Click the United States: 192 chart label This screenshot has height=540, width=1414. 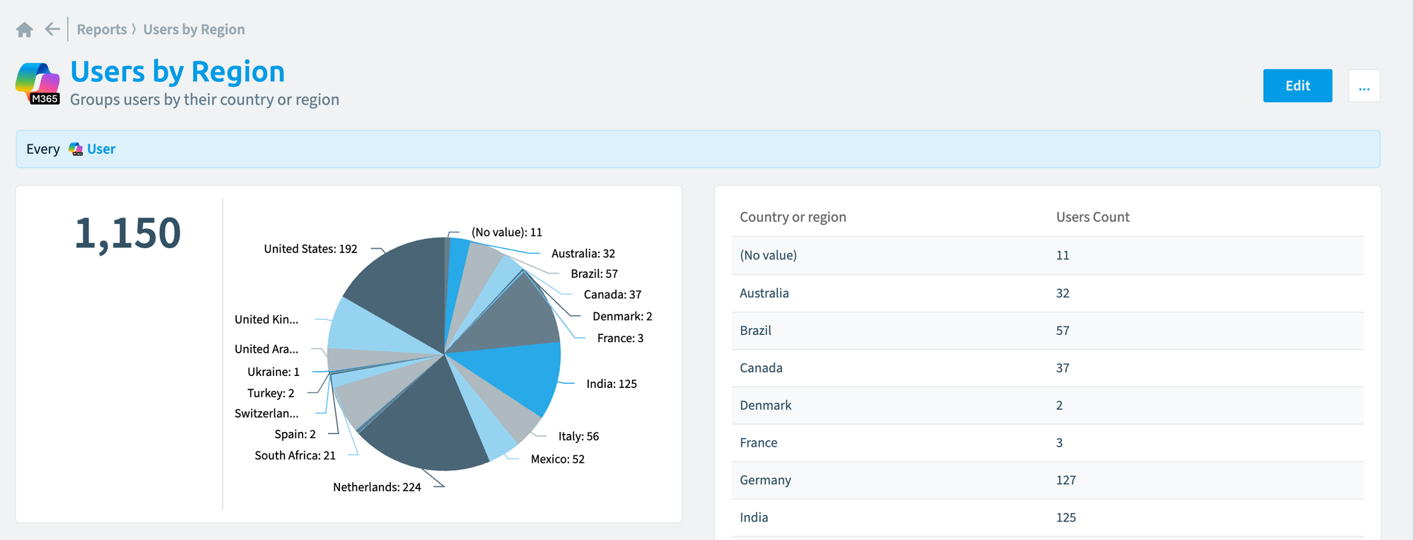[x=310, y=249]
